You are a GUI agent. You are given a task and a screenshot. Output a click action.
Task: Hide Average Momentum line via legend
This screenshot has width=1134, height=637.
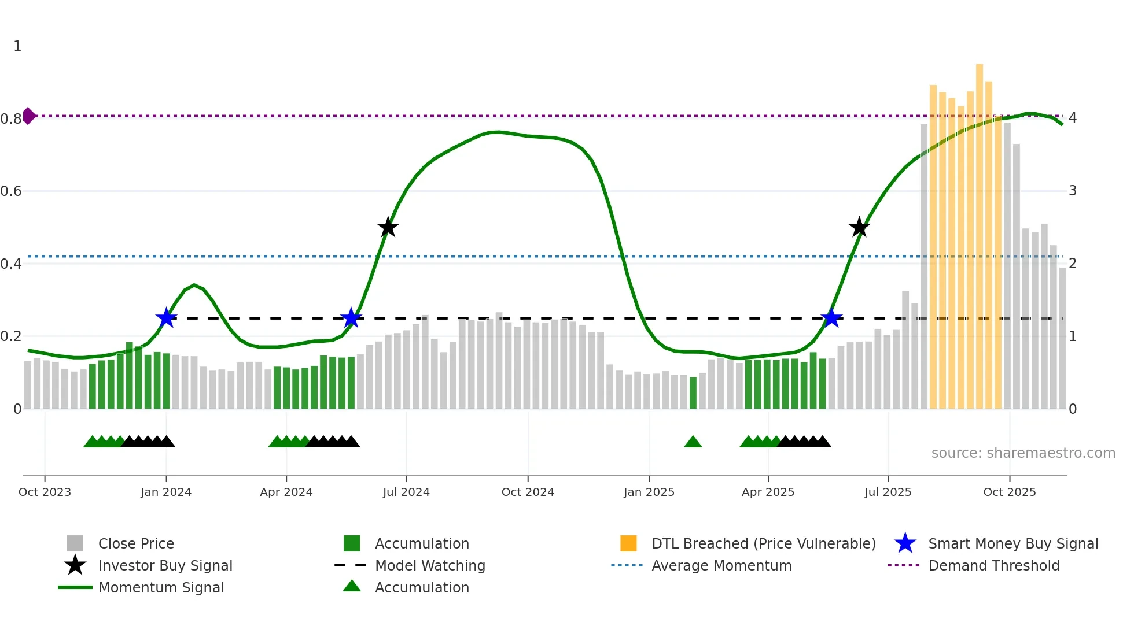(721, 565)
